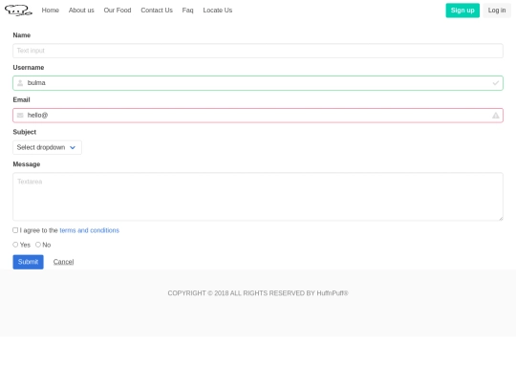This screenshot has width=516, height=387.
Task: Focus the Username field containing bulma
Action: click(258, 83)
